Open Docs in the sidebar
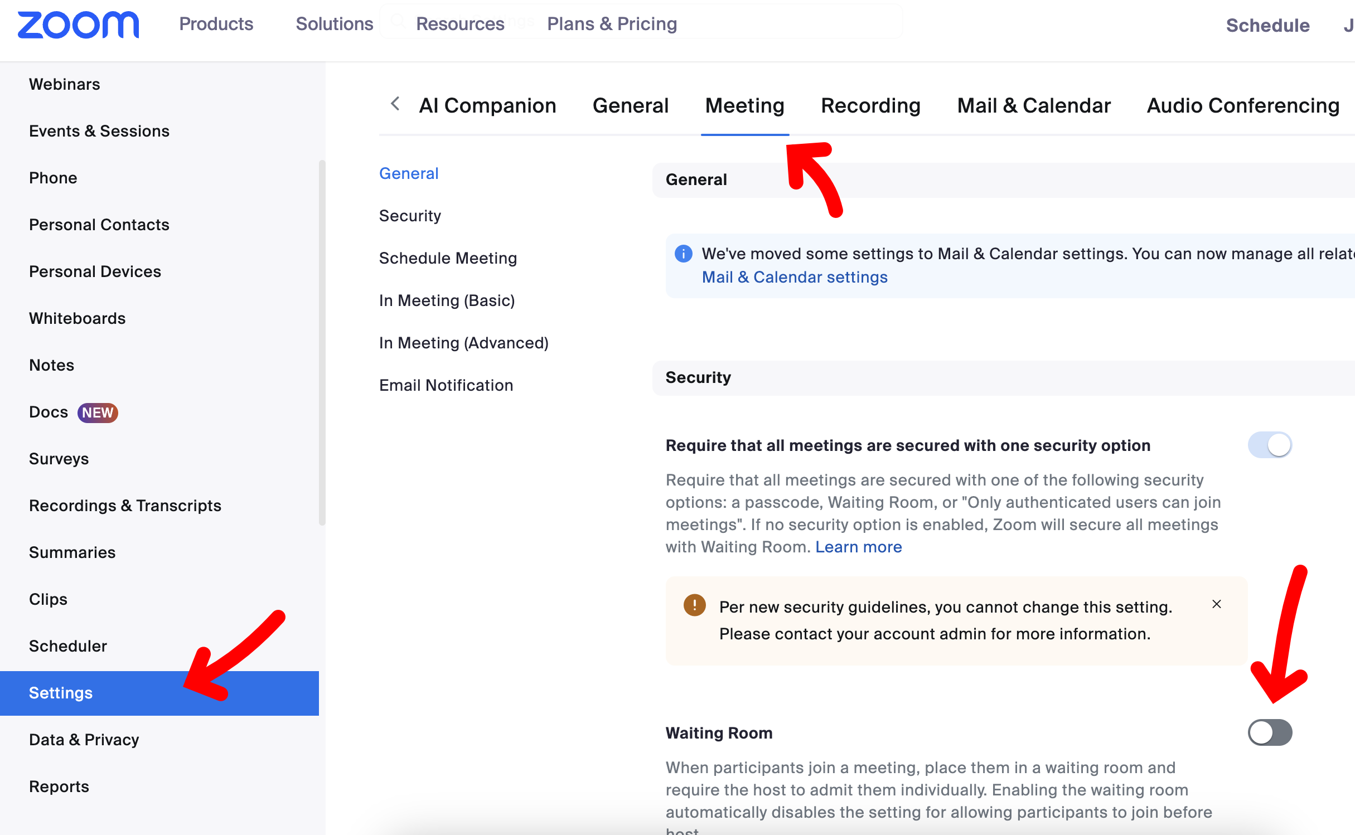 49,412
